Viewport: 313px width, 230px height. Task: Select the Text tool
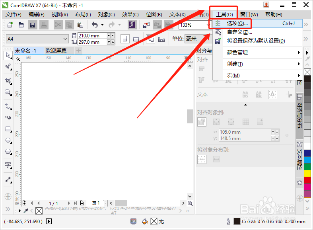[8, 165]
